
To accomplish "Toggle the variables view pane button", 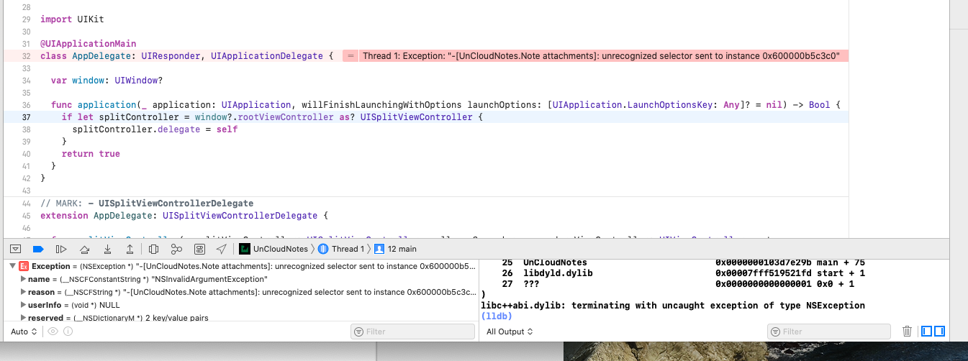I will [x=927, y=332].
